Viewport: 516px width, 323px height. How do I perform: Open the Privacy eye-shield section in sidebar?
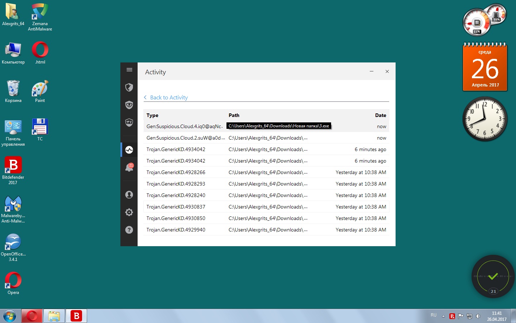[129, 105]
